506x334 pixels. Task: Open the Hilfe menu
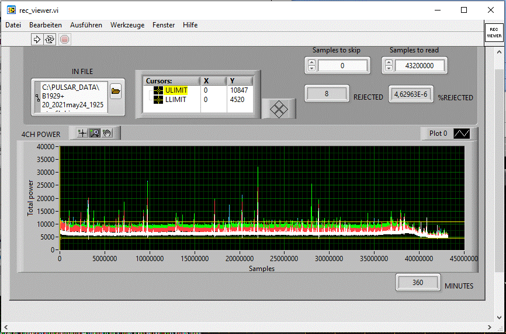pos(190,25)
